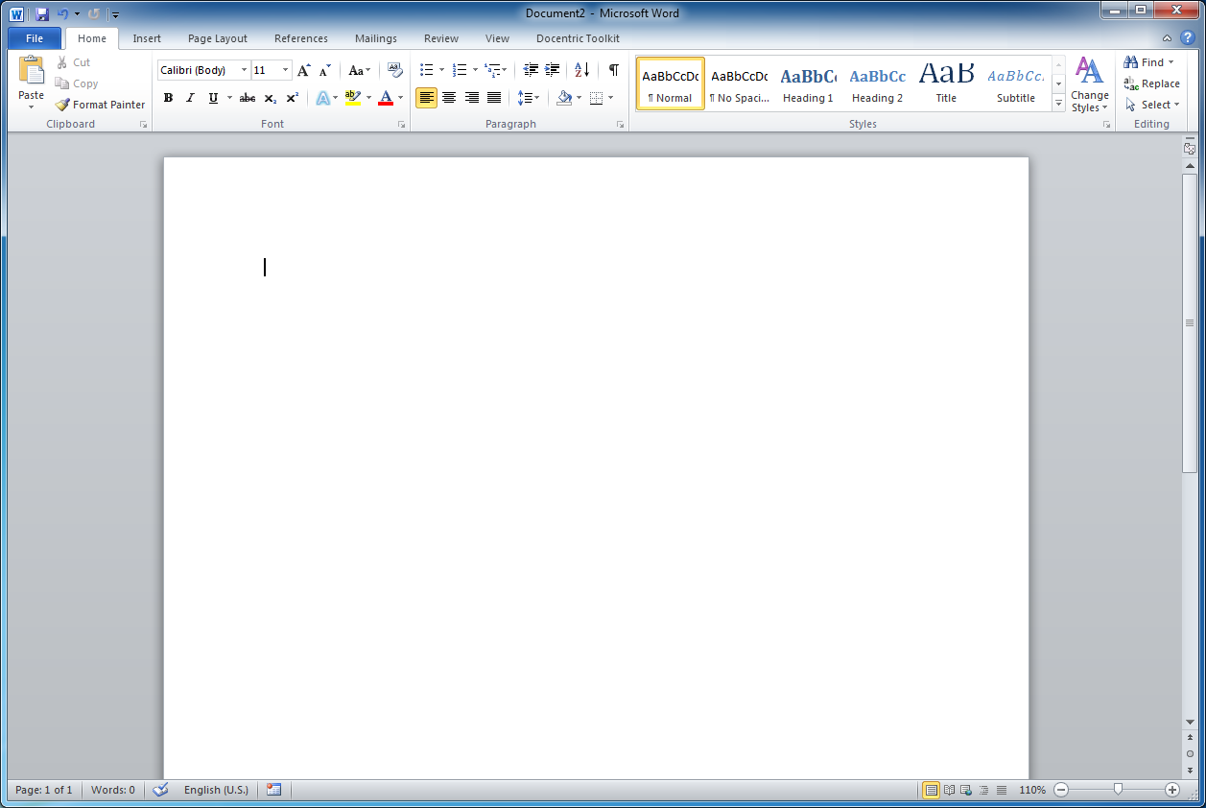Expand the Line Spacing options

pyautogui.click(x=537, y=98)
